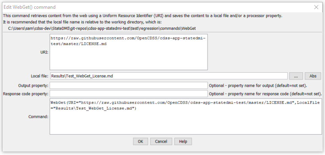Click the "Local file:" label
325x155 pixels.
pos(39,76)
